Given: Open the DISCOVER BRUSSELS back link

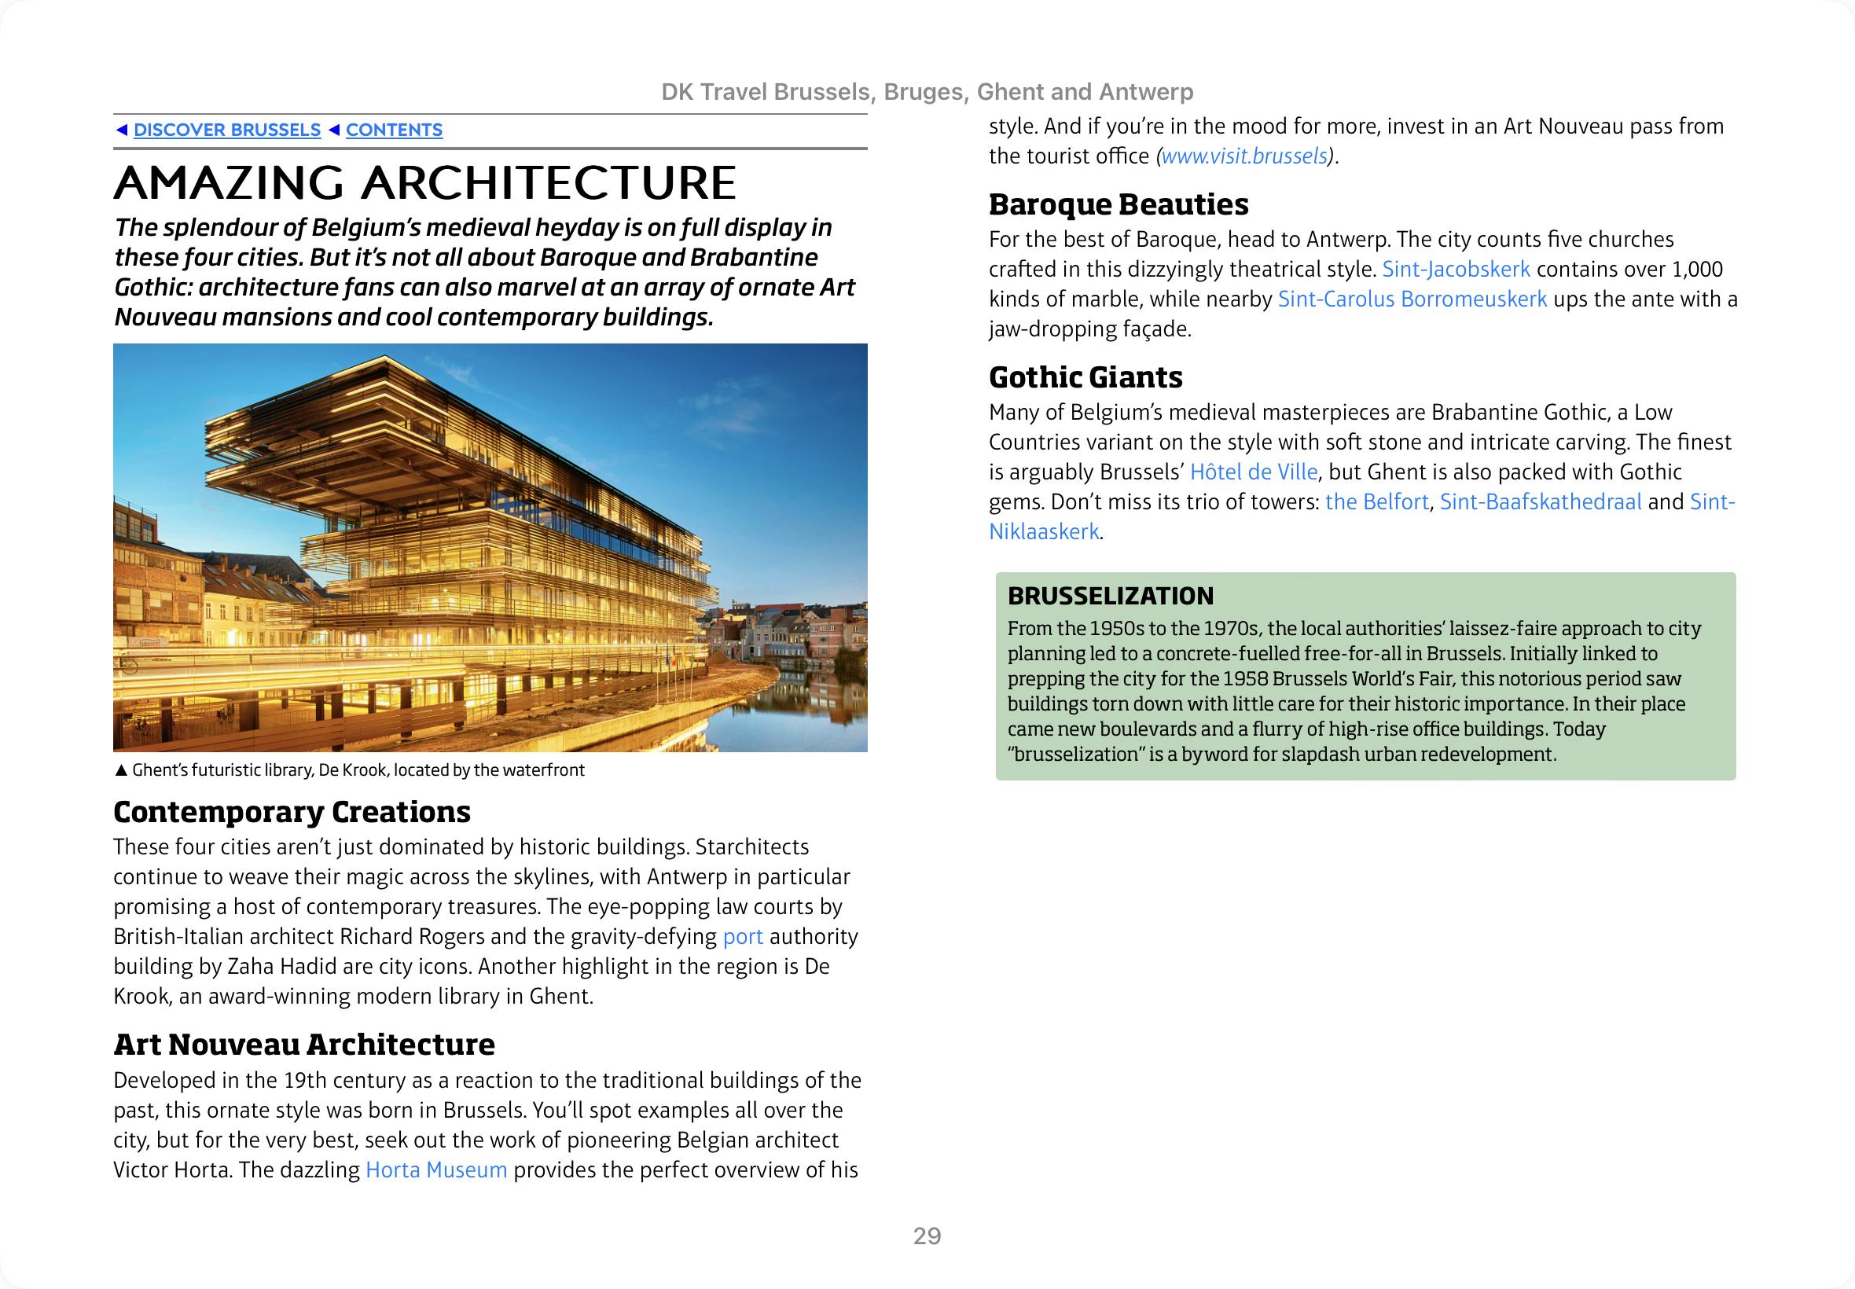Looking at the screenshot, I should tap(226, 130).
